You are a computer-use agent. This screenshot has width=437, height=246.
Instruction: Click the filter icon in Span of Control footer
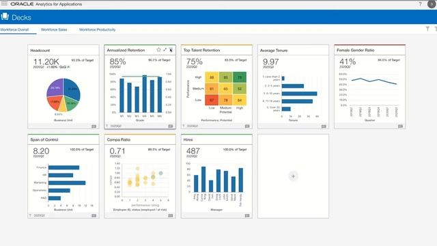(31, 215)
